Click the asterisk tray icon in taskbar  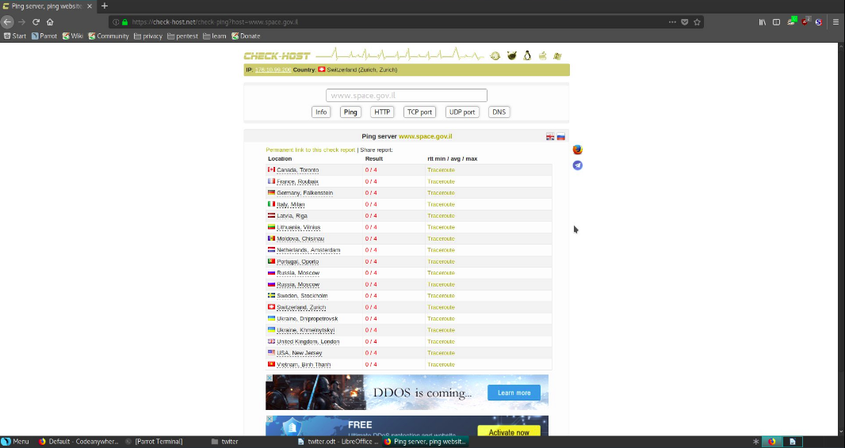tap(755, 442)
